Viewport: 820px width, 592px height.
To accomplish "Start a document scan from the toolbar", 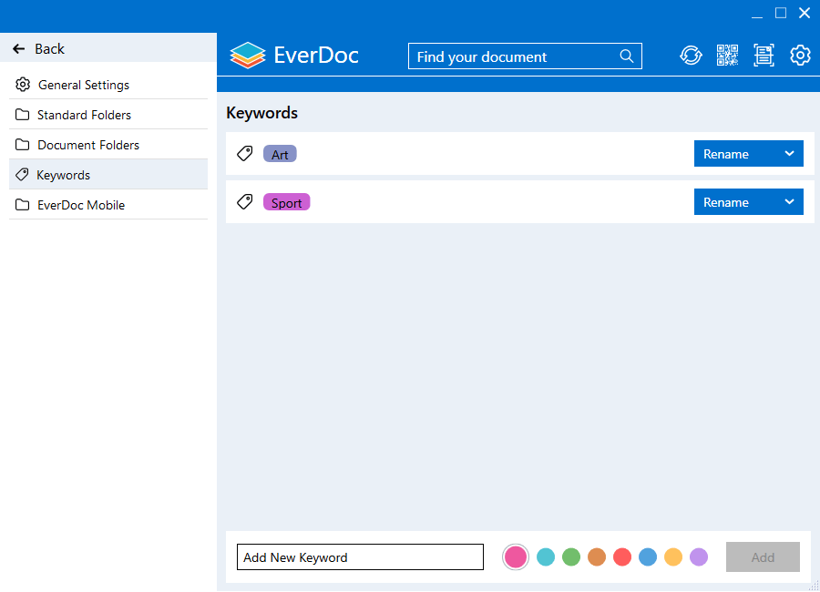I will pyautogui.click(x=764, y=55).
